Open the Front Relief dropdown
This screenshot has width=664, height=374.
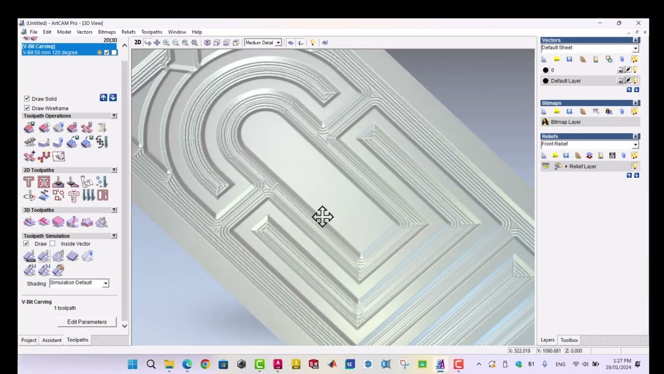pyautogui.click(x=635, y=144)
